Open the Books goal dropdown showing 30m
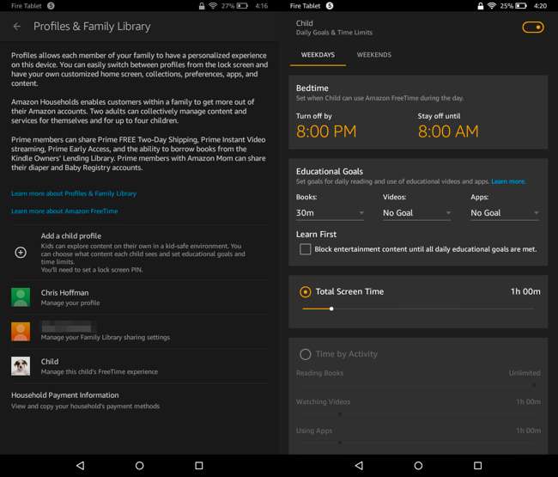 (331, 213)
